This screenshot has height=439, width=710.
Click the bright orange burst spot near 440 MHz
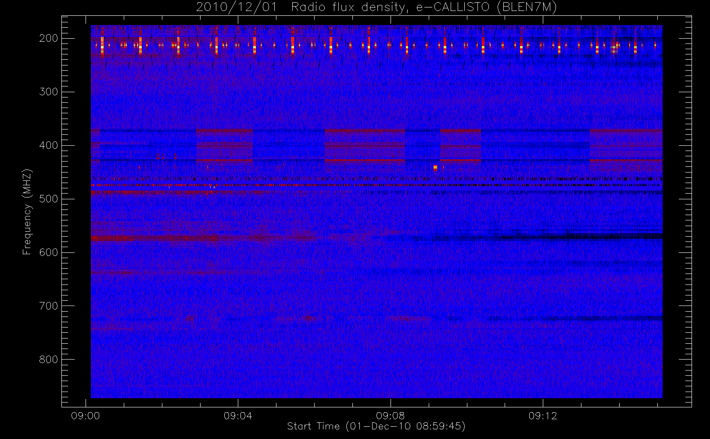435,167
